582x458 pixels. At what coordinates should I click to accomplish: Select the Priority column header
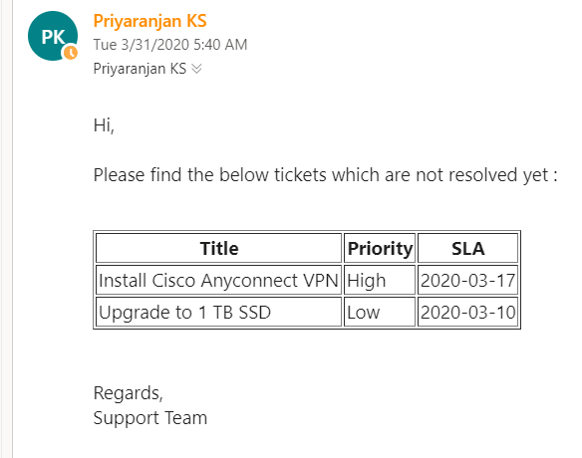tap(380, 248)
